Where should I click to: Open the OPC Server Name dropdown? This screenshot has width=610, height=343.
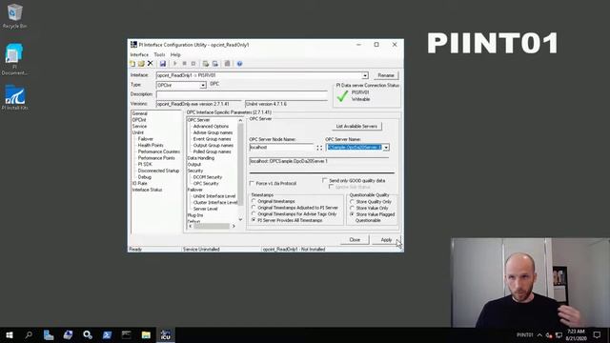pyautogui.click(x=386, y=148)
